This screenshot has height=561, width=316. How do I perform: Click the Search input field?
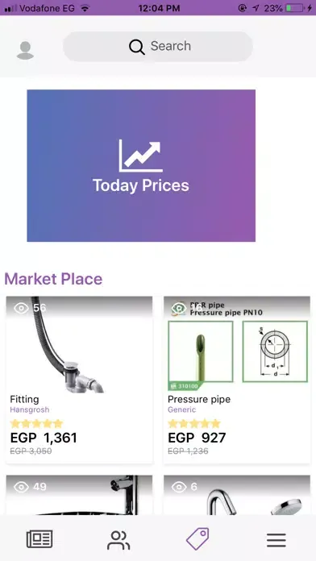coord(158,47)
